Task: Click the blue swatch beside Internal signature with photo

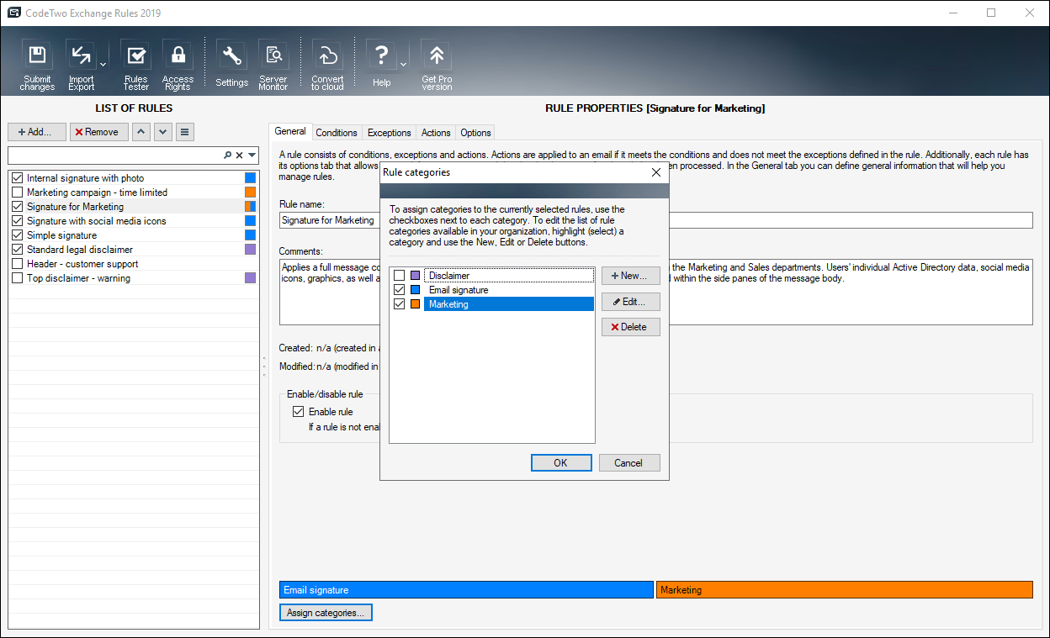Action: click(x=250, y=178)
